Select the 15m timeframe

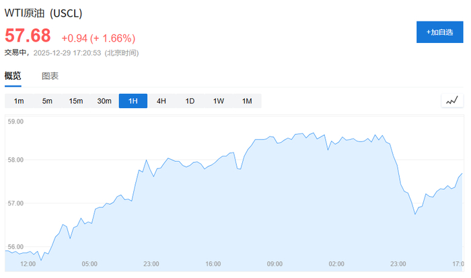click(75, 101)
